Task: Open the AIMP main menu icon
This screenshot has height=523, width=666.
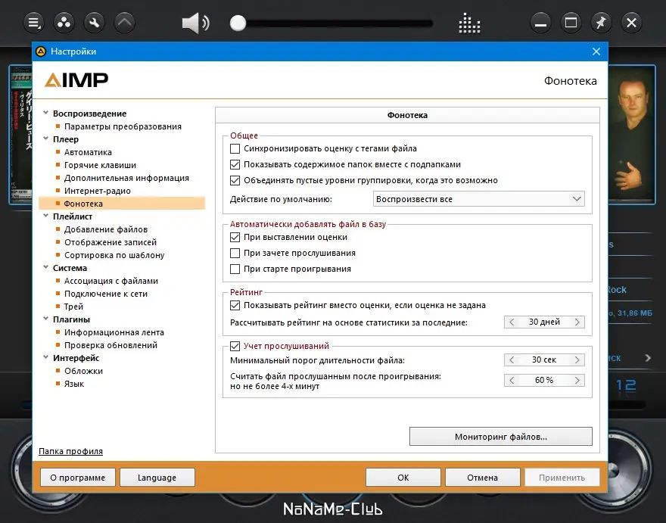Action: tap(33, 23)
